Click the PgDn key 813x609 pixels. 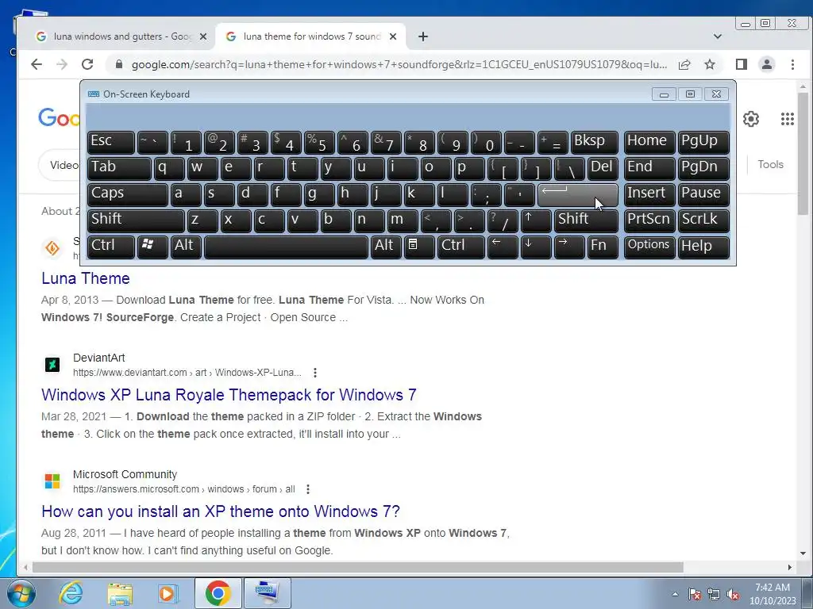point(703,168)
